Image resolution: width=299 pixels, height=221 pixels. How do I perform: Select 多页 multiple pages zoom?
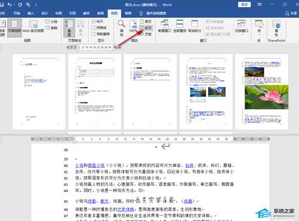146,27
